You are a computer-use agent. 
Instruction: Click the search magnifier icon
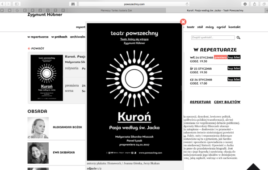(x=239, y=38)
